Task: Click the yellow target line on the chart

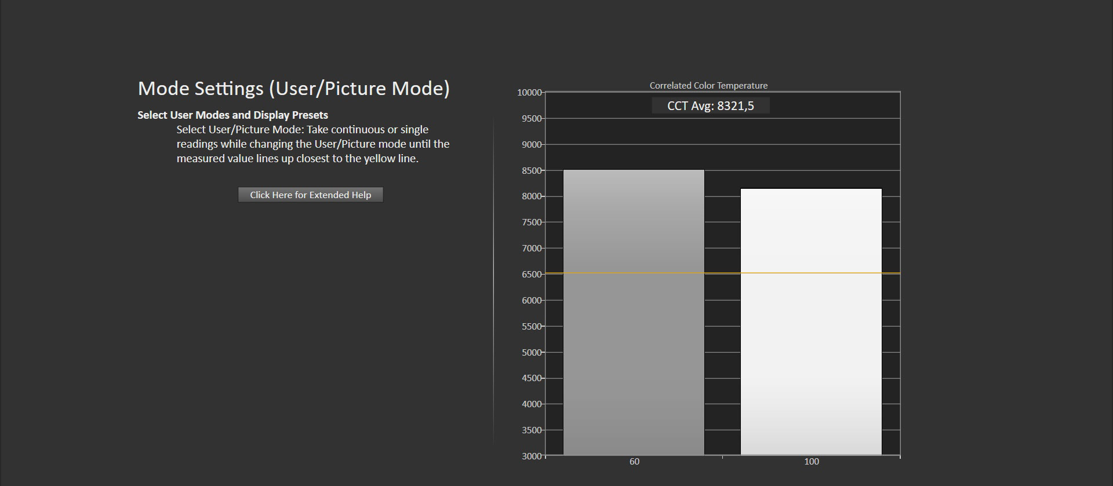Action: (x=722, y=273)
